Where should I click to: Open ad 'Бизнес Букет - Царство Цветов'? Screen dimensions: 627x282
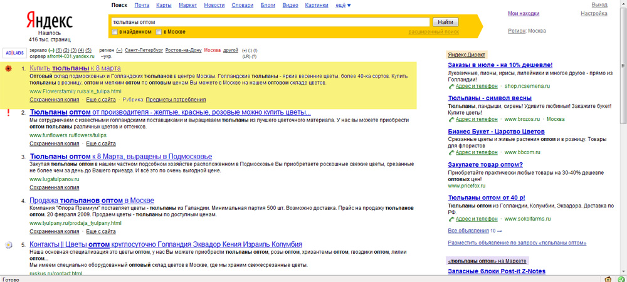tap(496, 132)
